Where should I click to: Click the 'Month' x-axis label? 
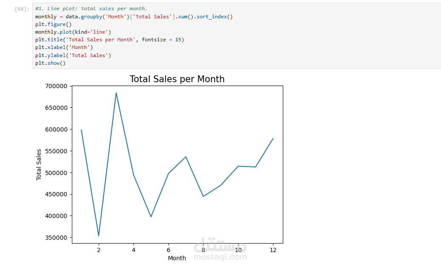tap(177, 258)
